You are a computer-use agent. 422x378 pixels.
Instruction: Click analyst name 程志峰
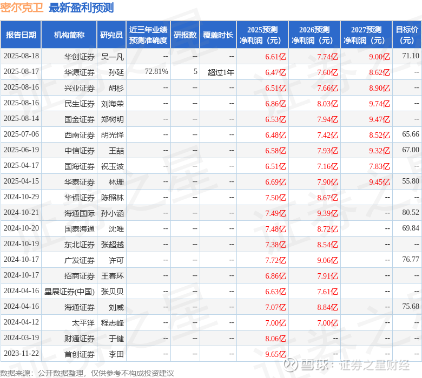coord(112,323)
